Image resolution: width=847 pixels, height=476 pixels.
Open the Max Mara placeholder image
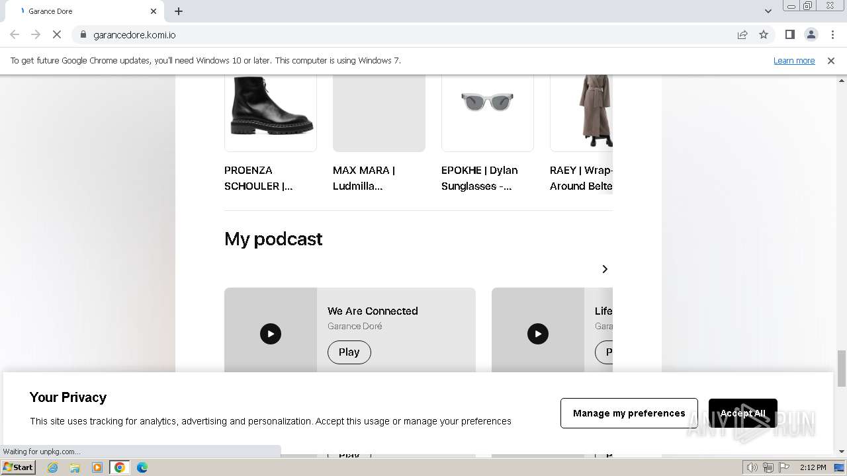pyautogui.click(x=379, y=113)
